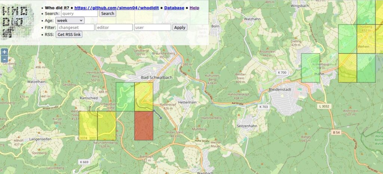This screenshot has width=383, height=174.
Task: Click the K 703 road shield
Action: 264,107
